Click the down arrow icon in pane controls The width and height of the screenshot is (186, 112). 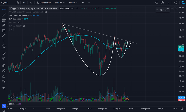coord(172,8)
